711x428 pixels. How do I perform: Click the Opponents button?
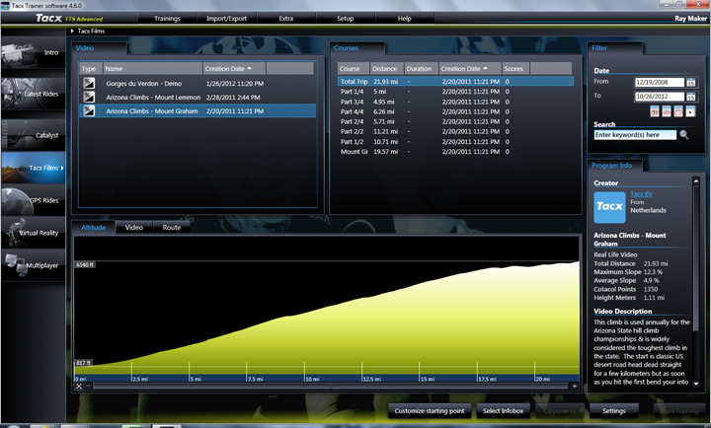coord(560,411)
